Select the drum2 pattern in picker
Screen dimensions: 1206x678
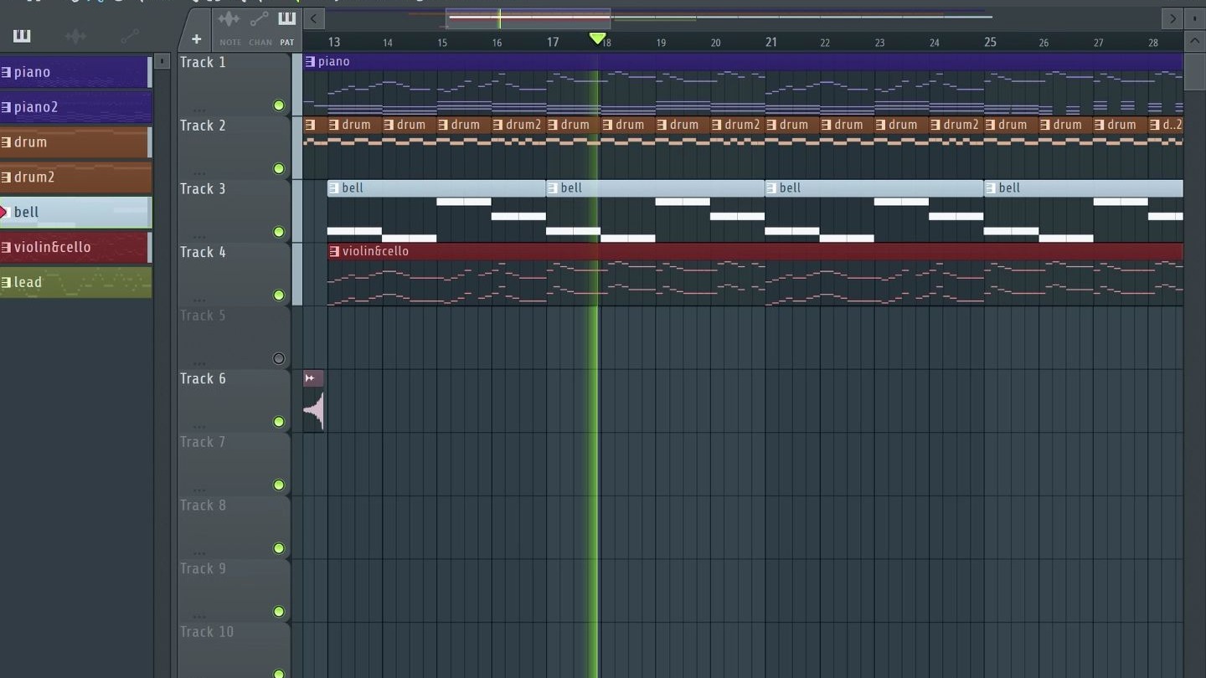[75, 177]
